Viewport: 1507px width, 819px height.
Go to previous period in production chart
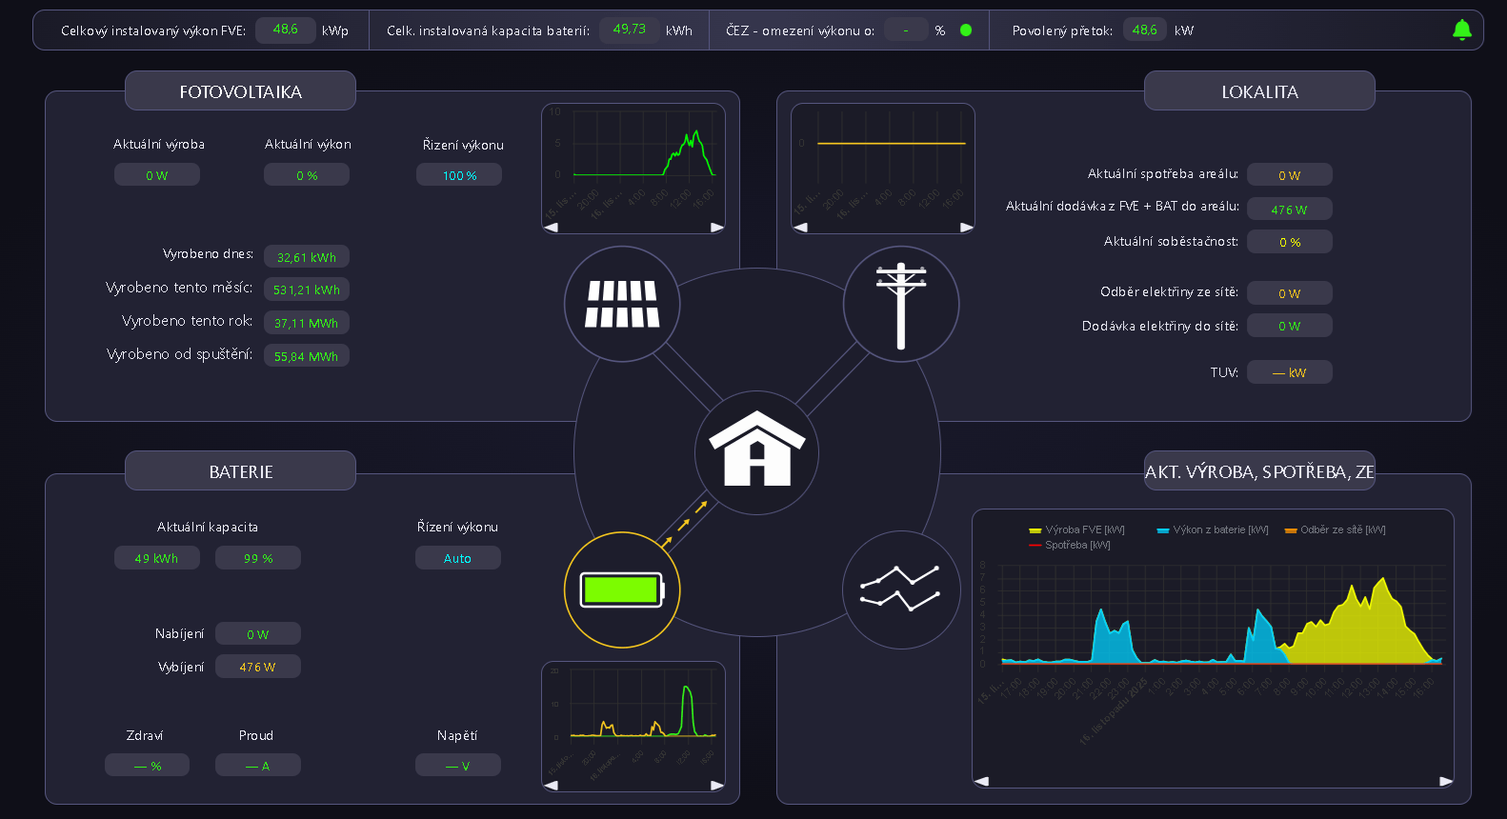tap(981, 781)
